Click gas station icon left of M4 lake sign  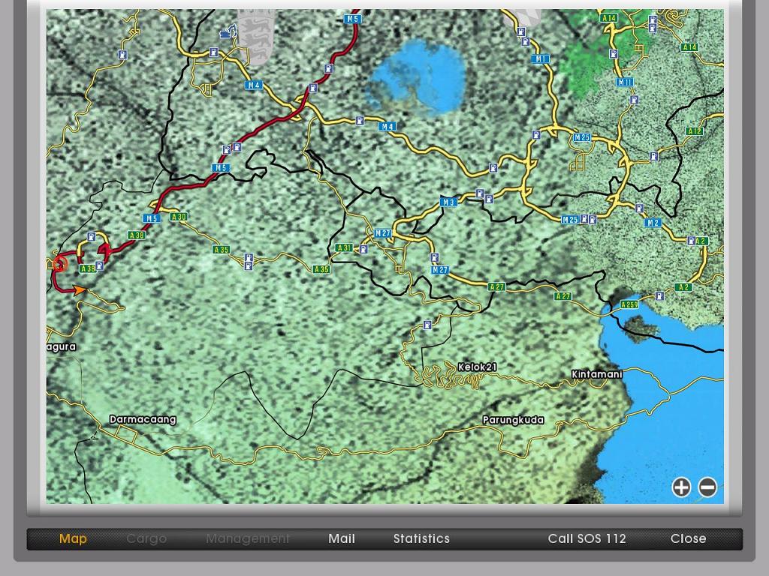360,121
